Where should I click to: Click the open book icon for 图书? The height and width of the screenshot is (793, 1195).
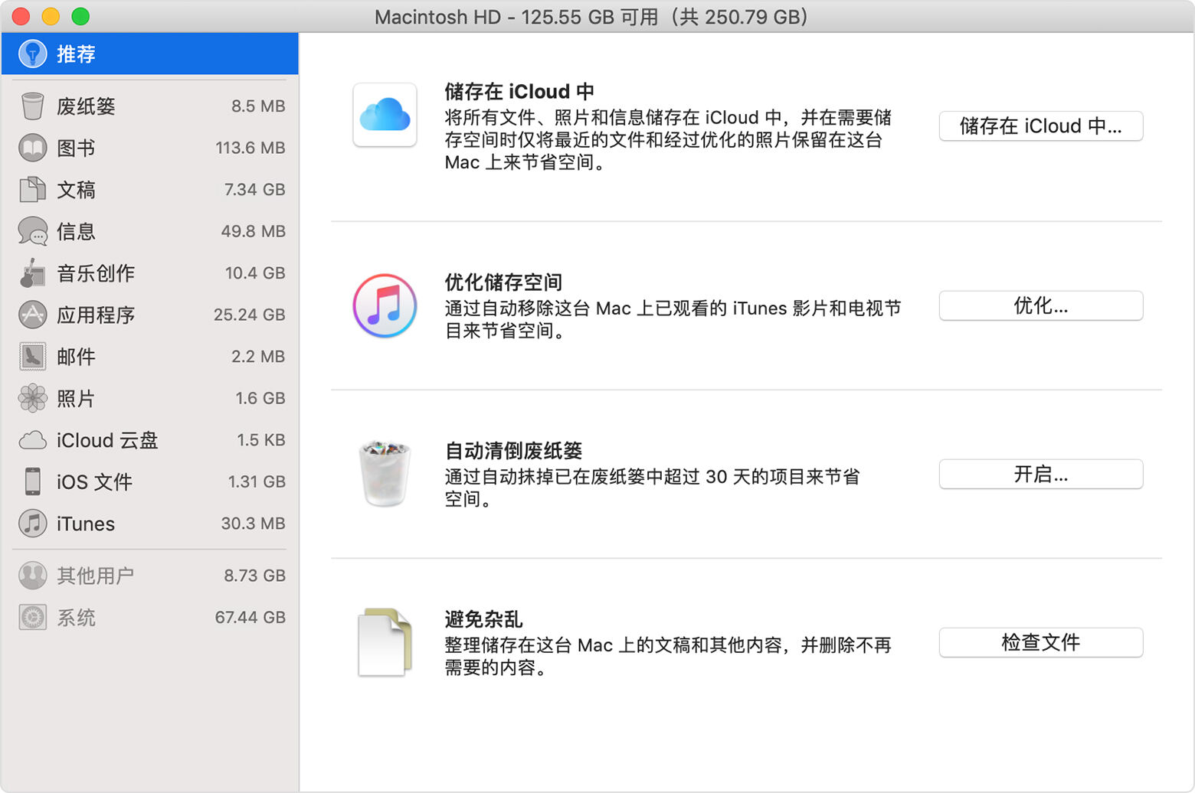(32, 148)
